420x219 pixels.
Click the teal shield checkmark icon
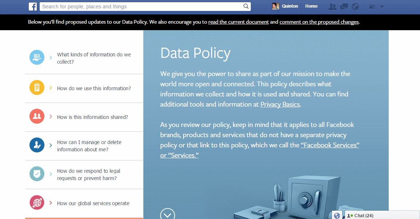pyautogui.click(x=37, y=174)
